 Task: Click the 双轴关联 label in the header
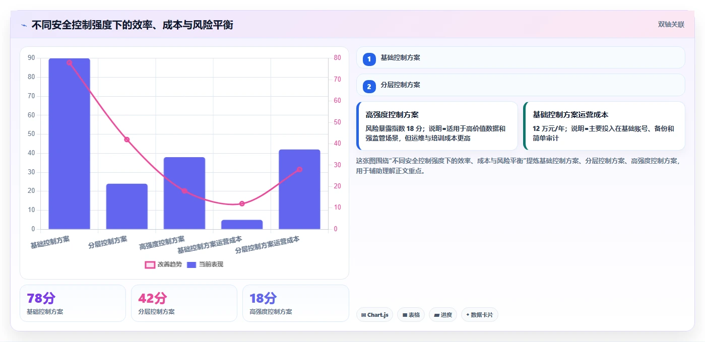coord(671,25)
